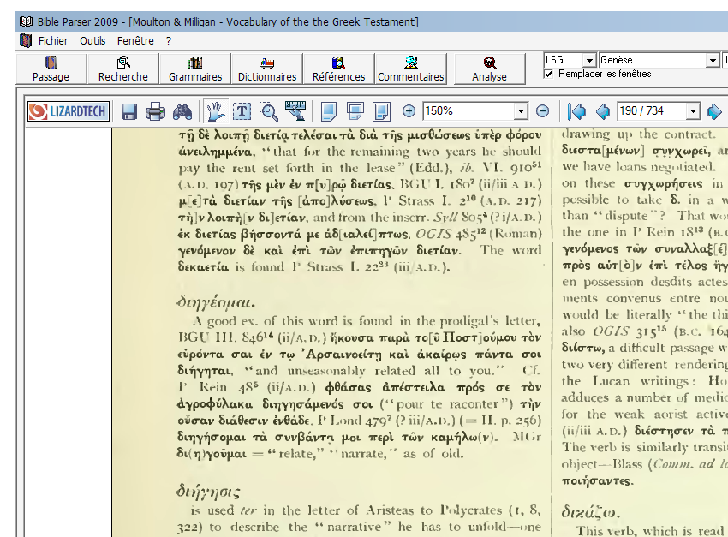Expand the Genèse book dropdown

713,60
